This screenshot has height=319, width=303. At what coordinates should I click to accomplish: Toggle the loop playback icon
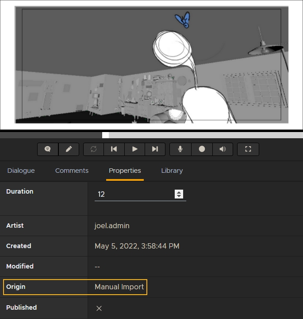tap(94, 149)
